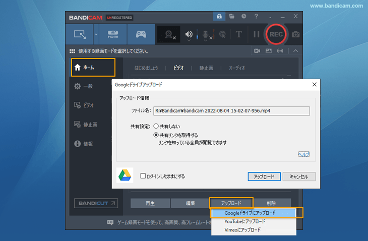Image resolution: width=368 pixels, height=241 pixels.
Task: Choose Googleドライブにアップロード menu item
Action: (x=254, y=213)
